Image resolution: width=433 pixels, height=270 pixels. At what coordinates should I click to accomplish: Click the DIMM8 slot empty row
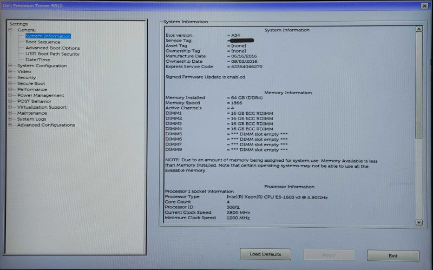[226, 150]
